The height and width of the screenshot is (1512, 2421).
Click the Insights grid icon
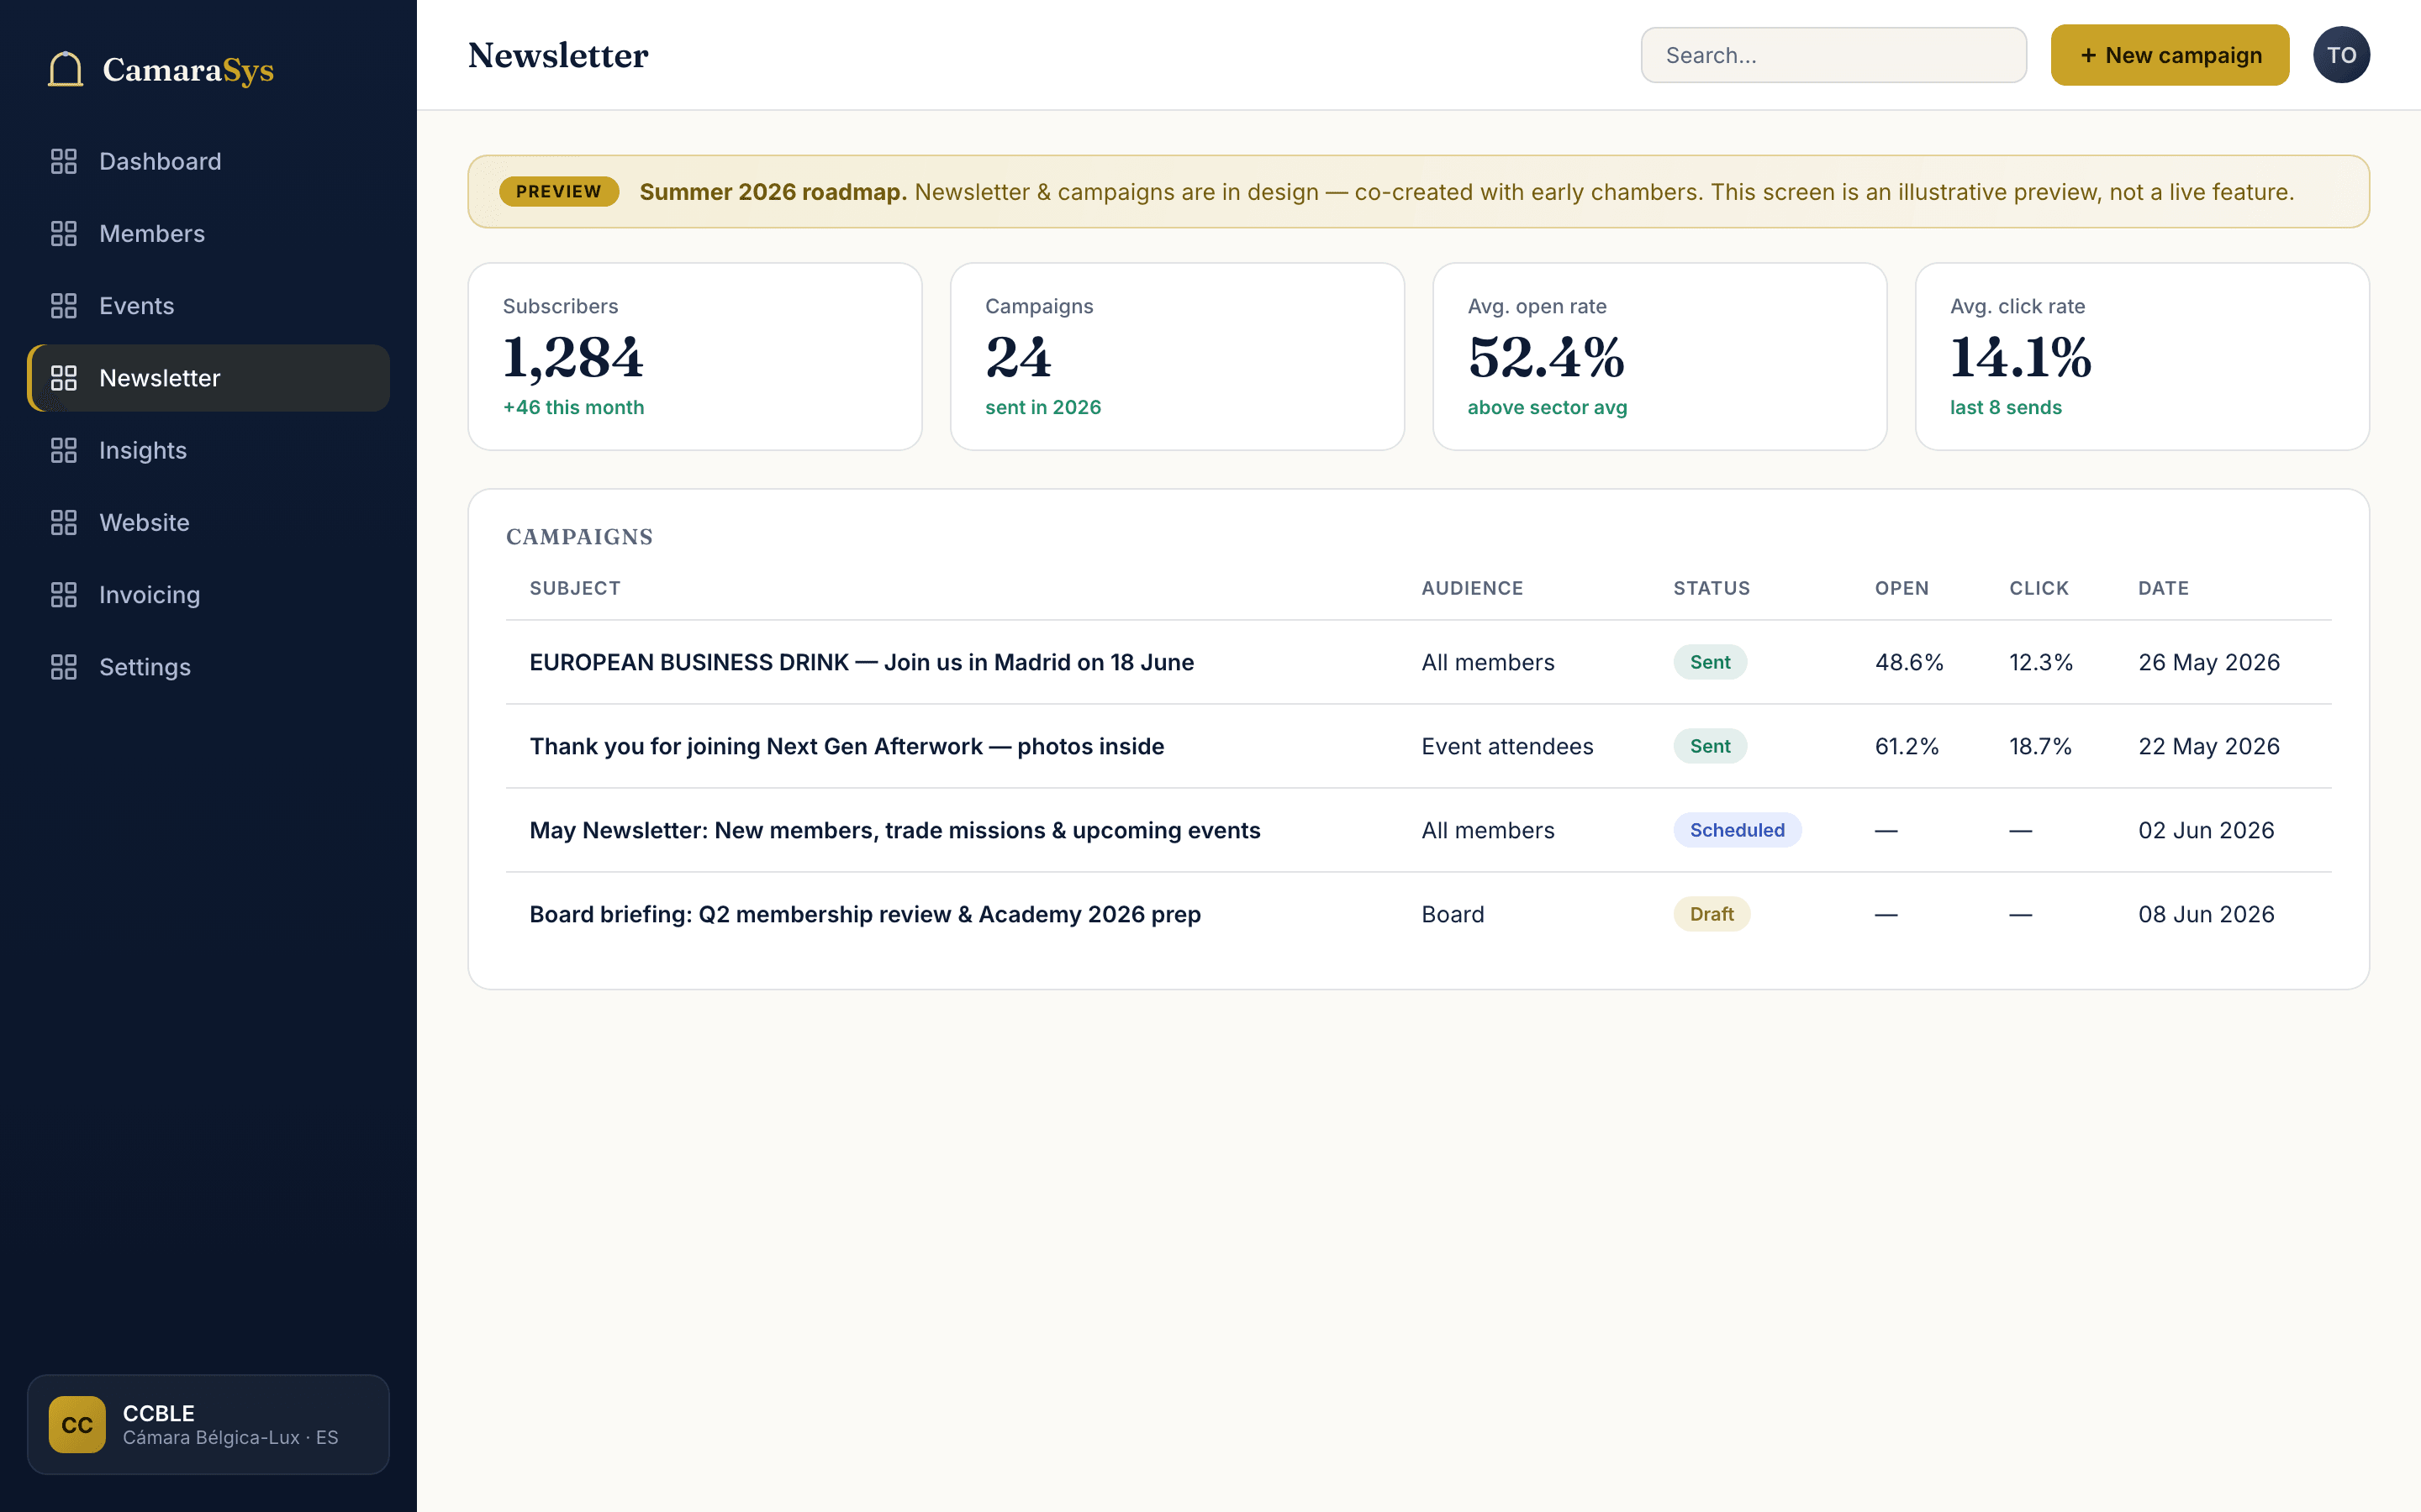[64, 450]
